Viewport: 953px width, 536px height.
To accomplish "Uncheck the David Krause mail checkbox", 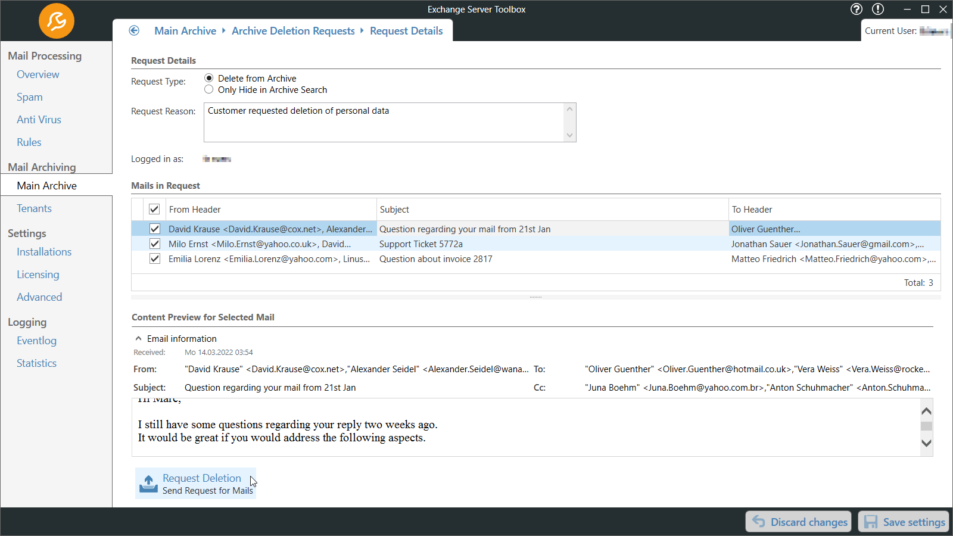I will (155, 229).
